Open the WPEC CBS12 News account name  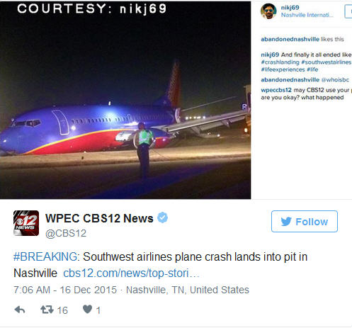tap(99, 218)
